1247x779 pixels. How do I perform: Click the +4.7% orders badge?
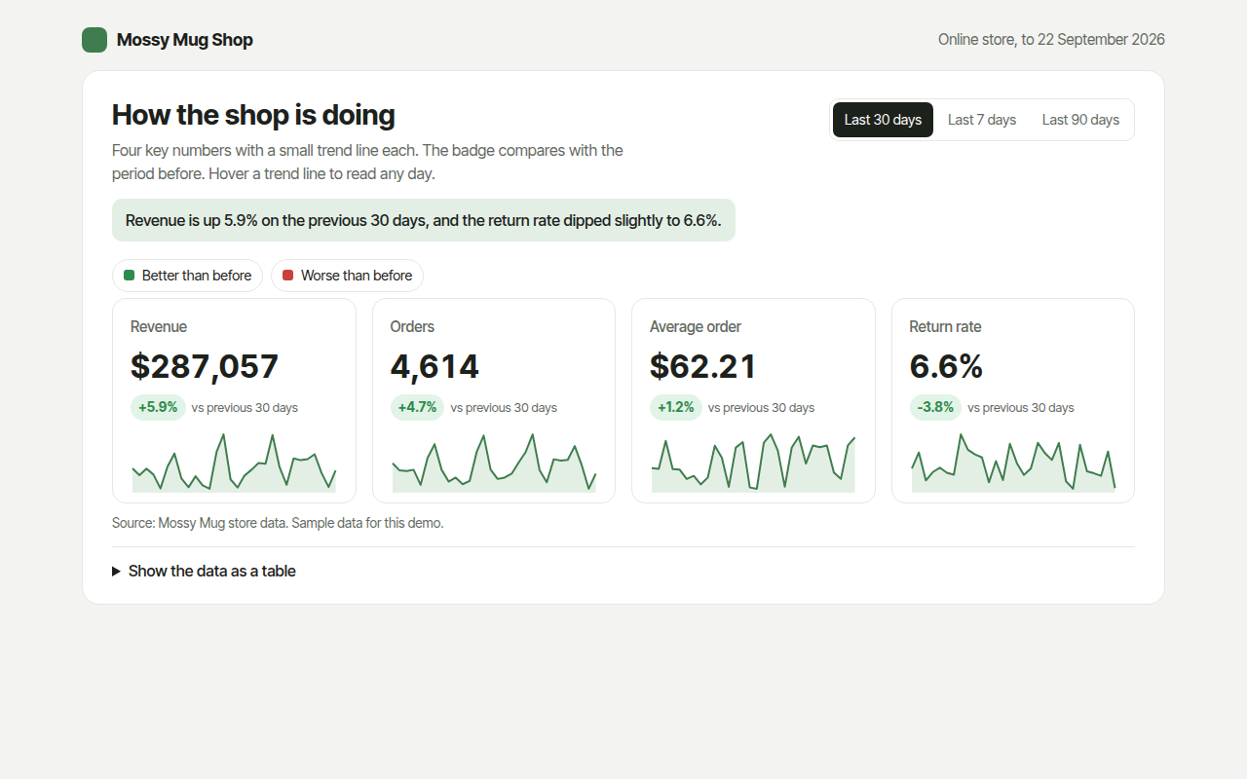click(417, 407)
